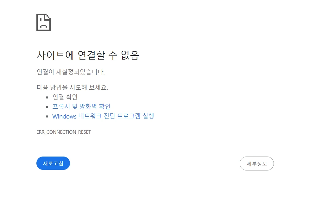Click the folded corner of the page icon
316x199 pixels.
pos(48,16)
